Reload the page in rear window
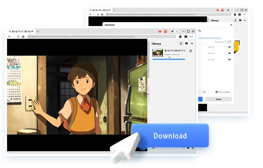This screenshot has width=263, height=168. click(x=98, y=15)
